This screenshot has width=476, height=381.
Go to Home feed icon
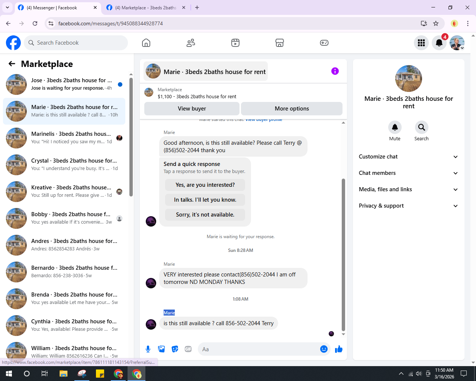[146, 43]
